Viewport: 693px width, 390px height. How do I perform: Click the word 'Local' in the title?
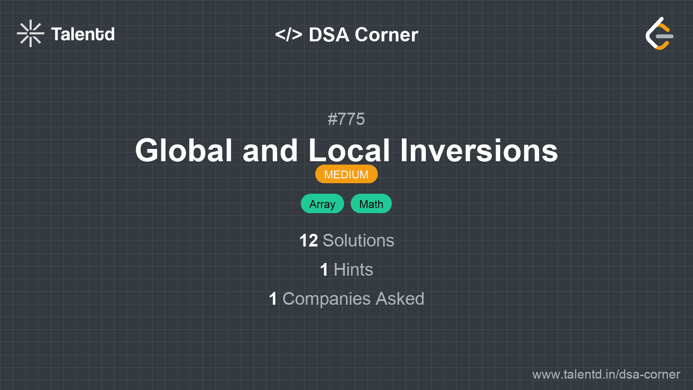[x=349, y=151]
